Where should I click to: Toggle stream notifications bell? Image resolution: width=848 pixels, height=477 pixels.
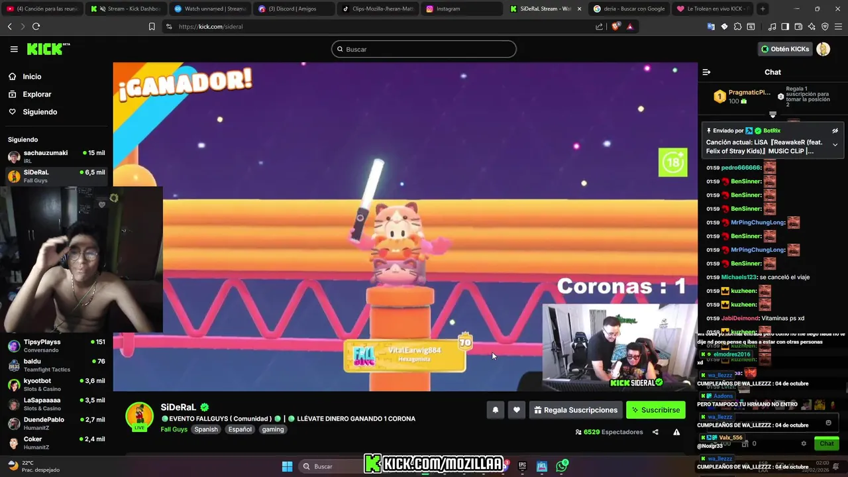pos(495,410)
